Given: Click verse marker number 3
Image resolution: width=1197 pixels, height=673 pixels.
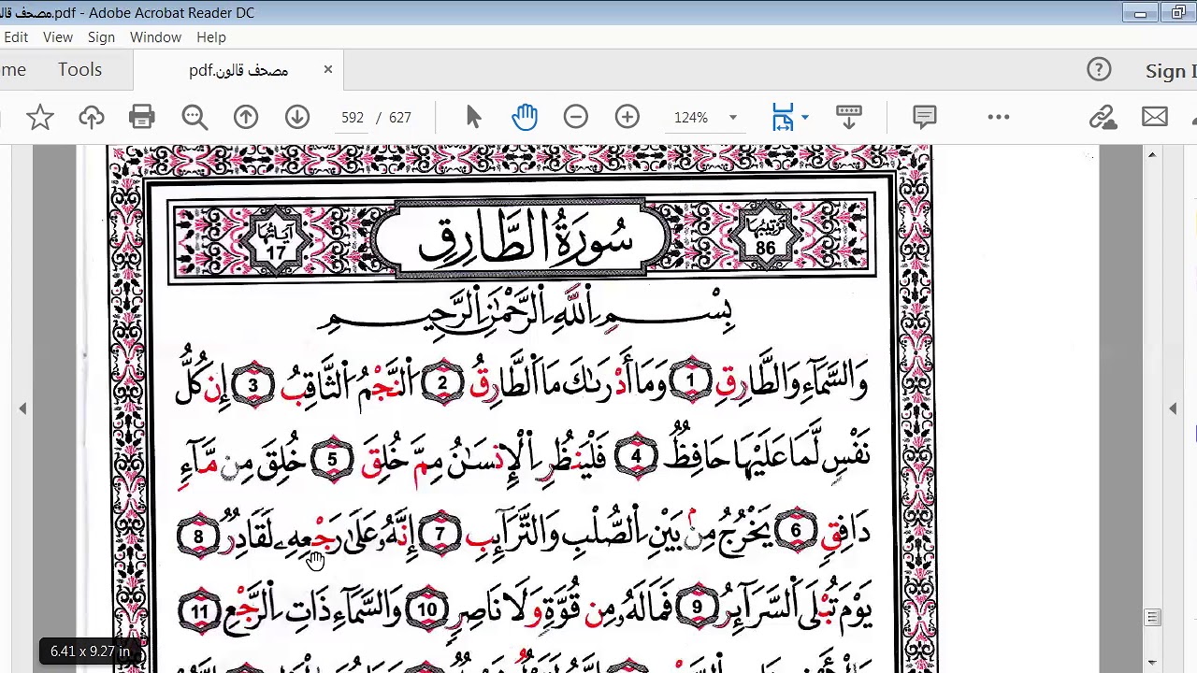Looking at the screenshot, I should 252,385.
